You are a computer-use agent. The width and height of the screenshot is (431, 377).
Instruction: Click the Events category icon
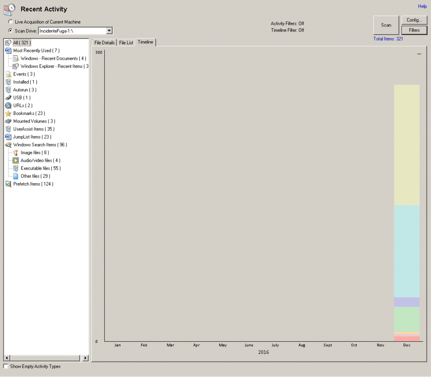(x=8, y=74)
